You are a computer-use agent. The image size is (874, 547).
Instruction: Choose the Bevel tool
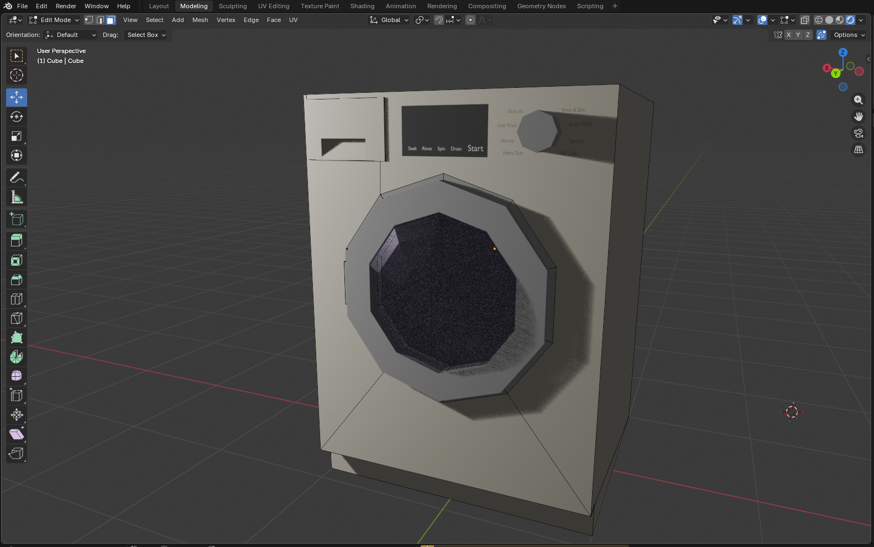[x=17, y=280]
